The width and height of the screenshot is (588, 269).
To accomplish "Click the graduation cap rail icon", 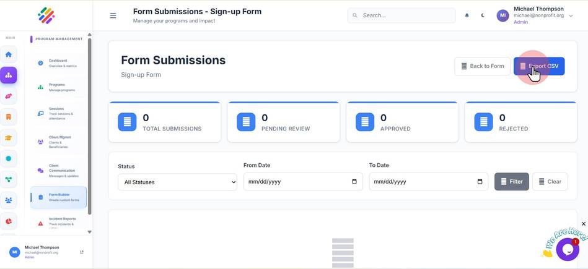I will (x=8, y=138).
